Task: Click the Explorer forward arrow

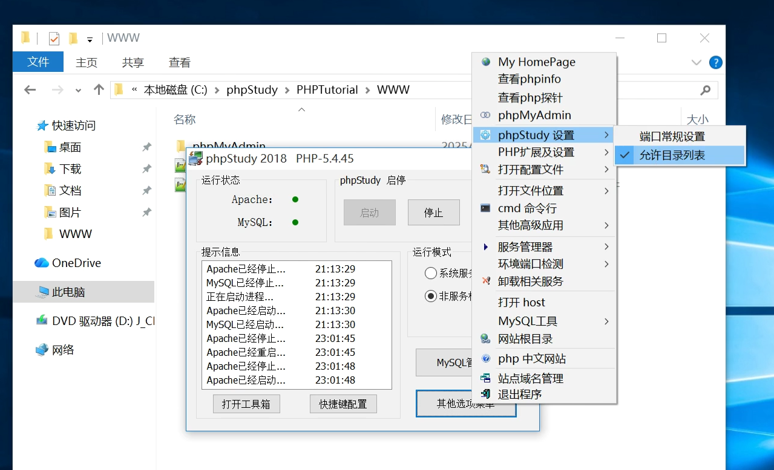Action: (x=57, y=90)
